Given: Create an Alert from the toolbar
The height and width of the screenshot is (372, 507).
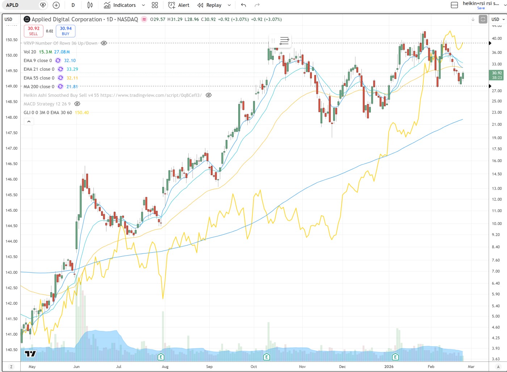Looking at the screenshot, I should tap(179, 5).
